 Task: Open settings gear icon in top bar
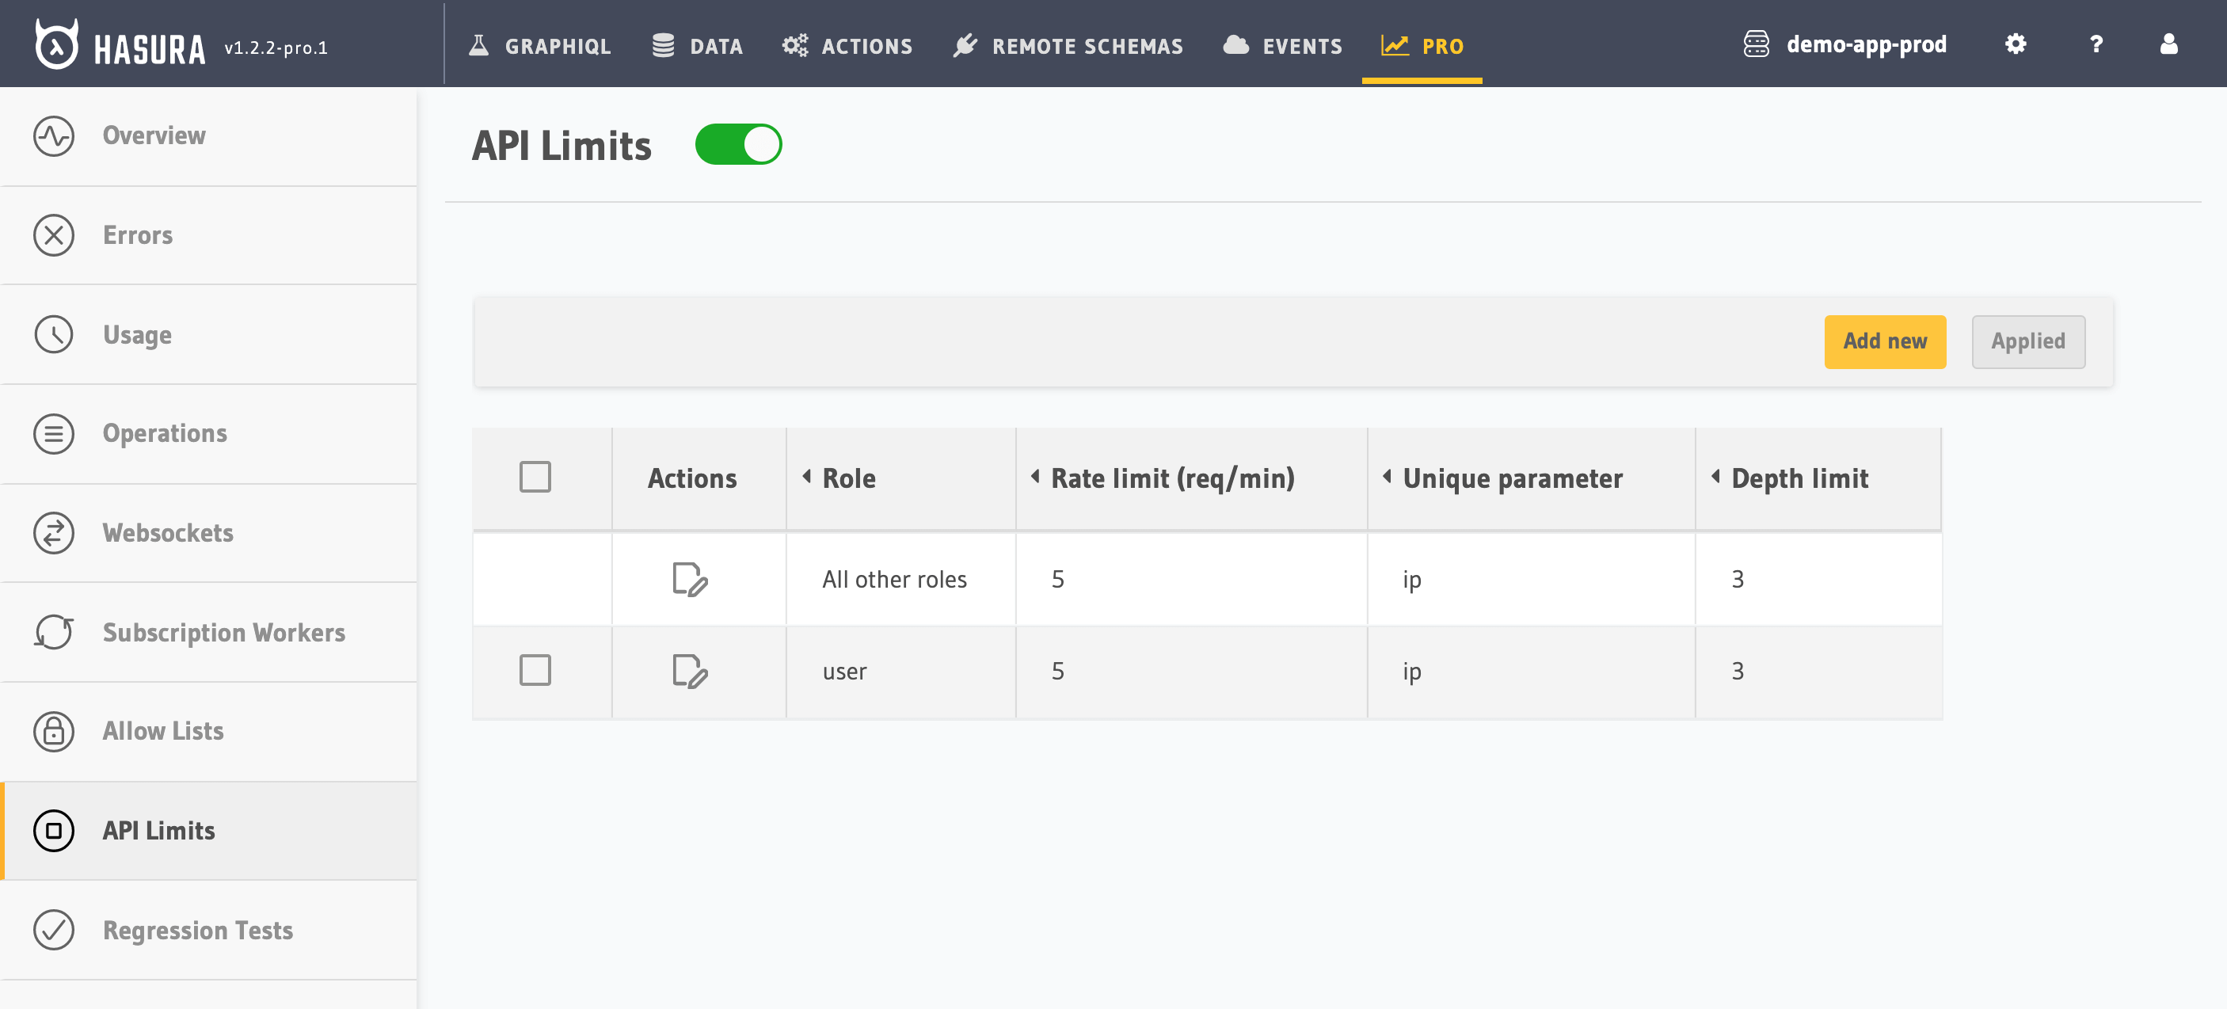tap(2016, 44)
